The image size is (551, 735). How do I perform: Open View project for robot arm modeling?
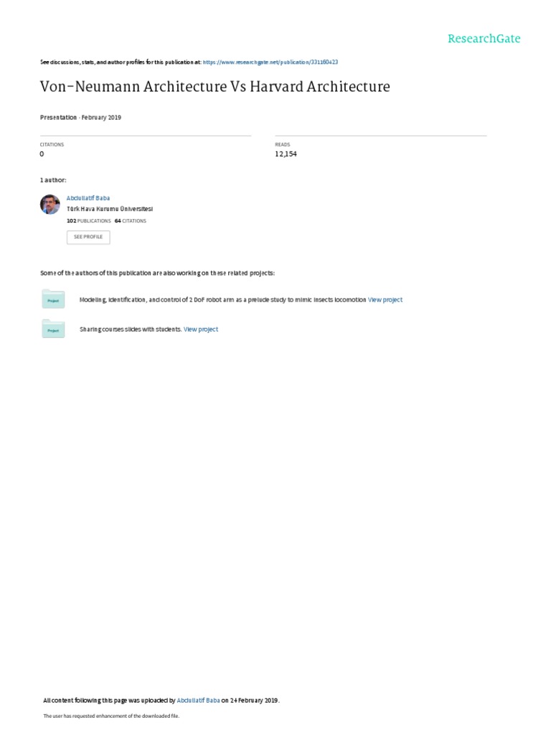[x=385, y=299]
